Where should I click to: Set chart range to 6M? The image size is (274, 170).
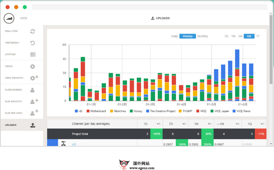coord(249,36)
